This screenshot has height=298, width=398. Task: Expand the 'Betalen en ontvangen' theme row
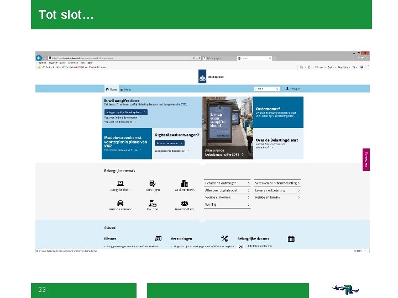227,183
